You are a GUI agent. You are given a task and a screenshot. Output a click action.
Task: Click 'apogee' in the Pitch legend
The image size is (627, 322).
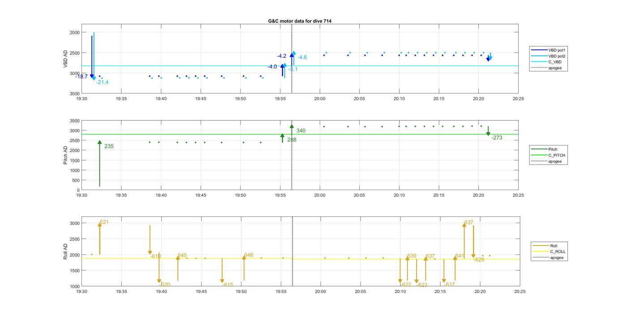coord(555,161)
